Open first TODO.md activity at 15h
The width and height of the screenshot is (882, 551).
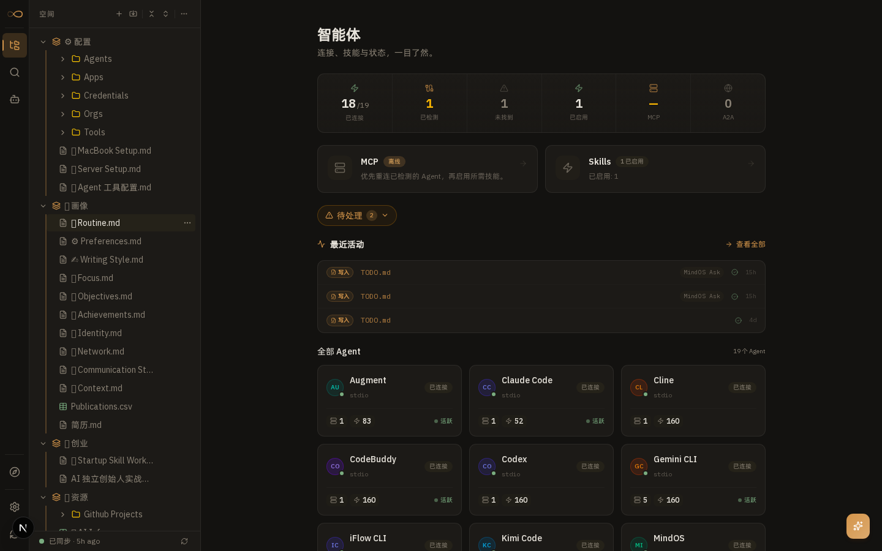pyautogui.click(x=541, y=272)
